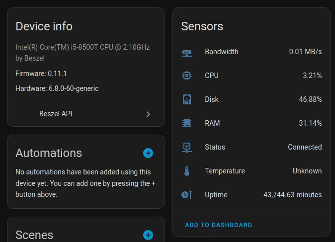This screenshot has height=242, width=335.
Task: Click the Unknown temperature value
Action: (x=307, y=171)
